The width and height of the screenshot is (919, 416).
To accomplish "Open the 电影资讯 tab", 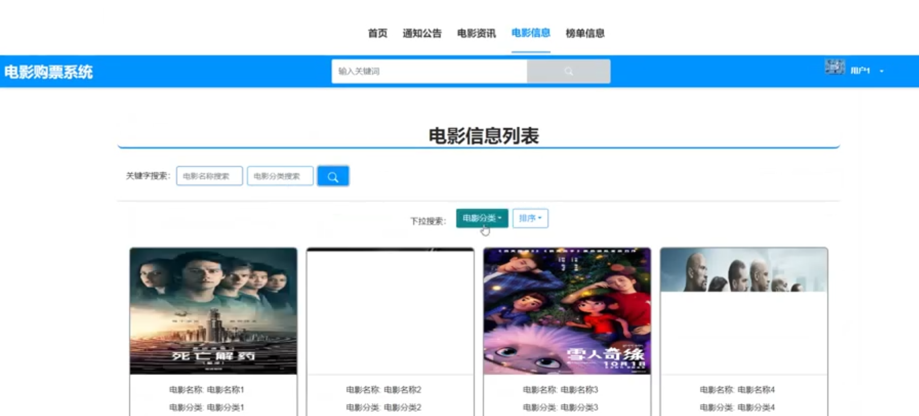I will [477, 33].
